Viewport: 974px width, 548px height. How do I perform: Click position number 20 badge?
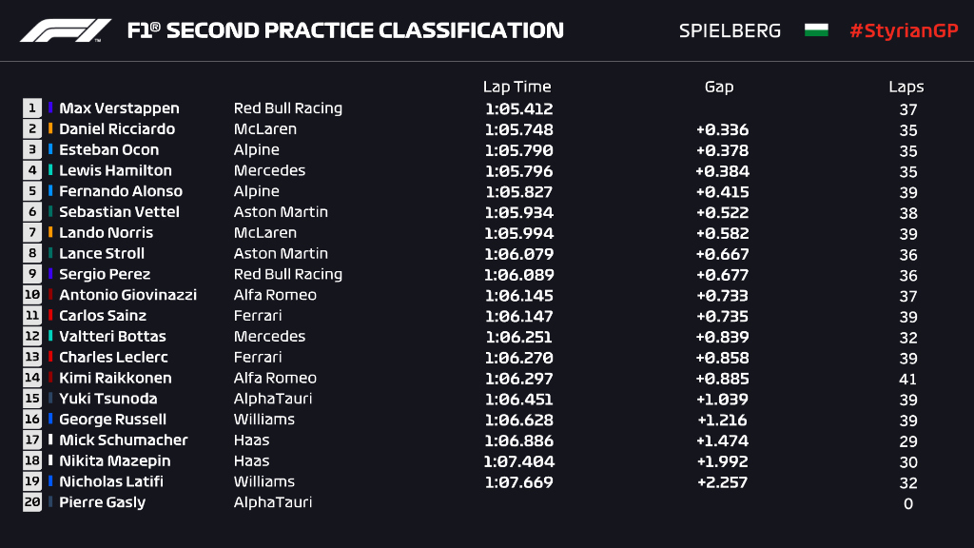[32, 502]
